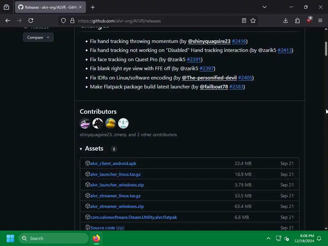Open the Compare dropdown

click(38, 37)
